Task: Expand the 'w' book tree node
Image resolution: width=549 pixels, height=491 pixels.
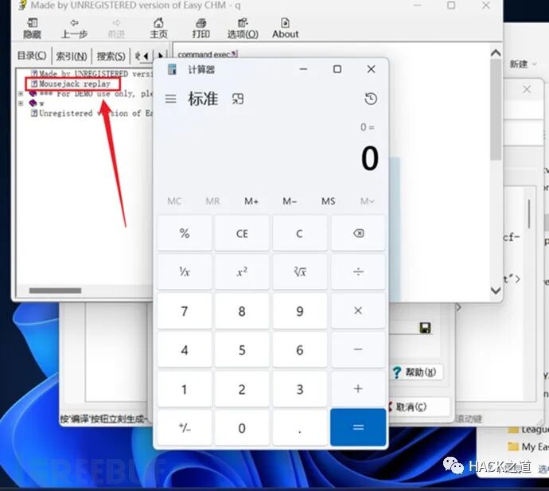Action: [21, 103]
